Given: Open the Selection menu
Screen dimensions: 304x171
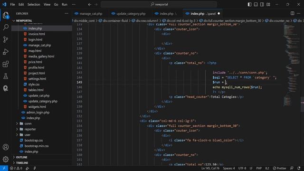Looking at the screenshot, I should (x=34, y=4).
